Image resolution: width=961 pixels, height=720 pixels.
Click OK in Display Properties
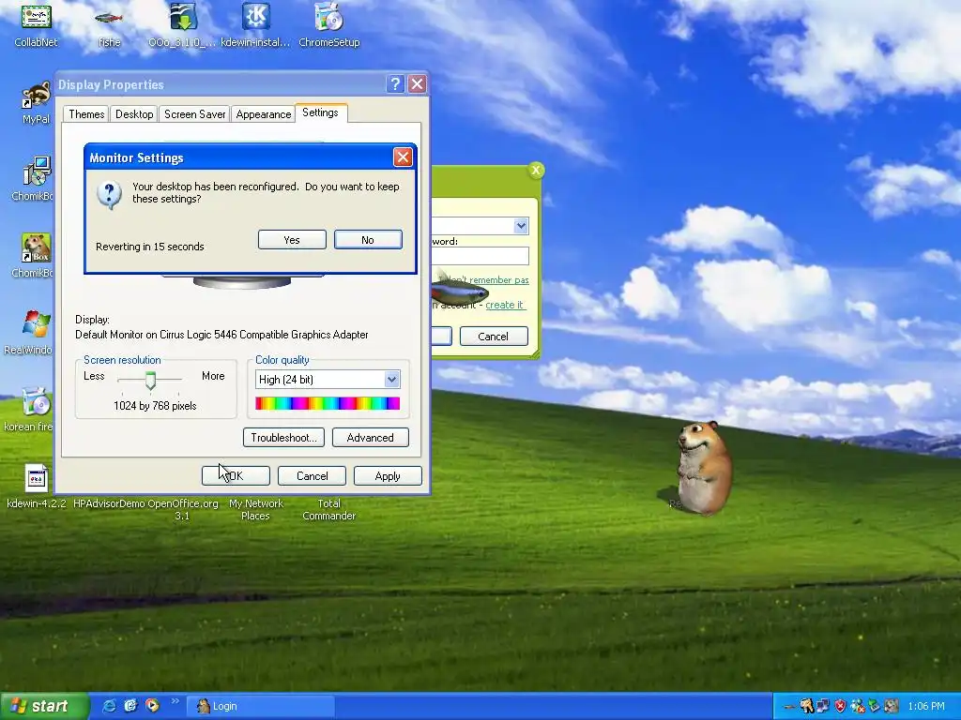pos(236,476)
